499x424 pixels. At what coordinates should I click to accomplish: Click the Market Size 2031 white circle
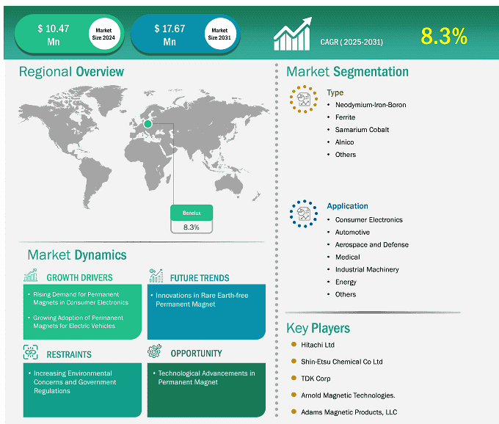pyautogui.click(x=220, y=34)
